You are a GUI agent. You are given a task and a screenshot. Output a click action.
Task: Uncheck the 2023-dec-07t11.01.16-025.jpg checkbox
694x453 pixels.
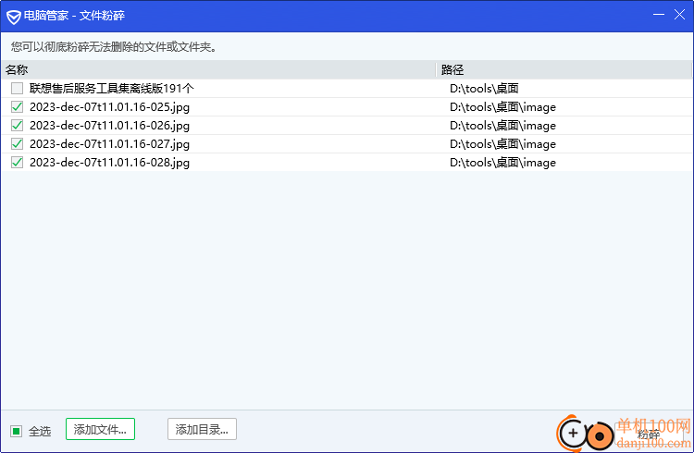[x=18, y=107]
